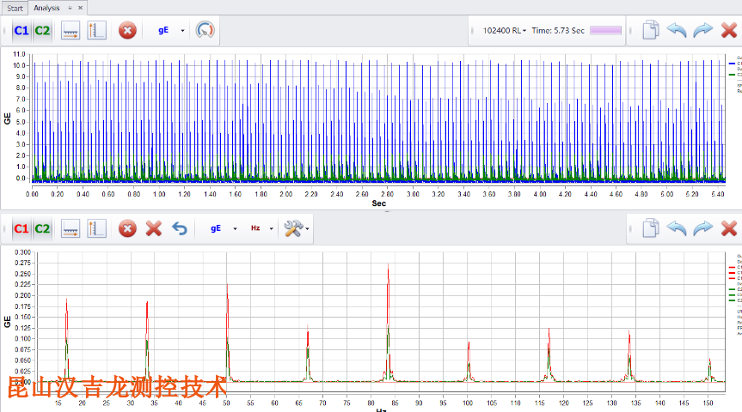Toggle channel C1 in the spectrum toolbar
This screenshot has height=412, width=742.
tap(21, 229)
